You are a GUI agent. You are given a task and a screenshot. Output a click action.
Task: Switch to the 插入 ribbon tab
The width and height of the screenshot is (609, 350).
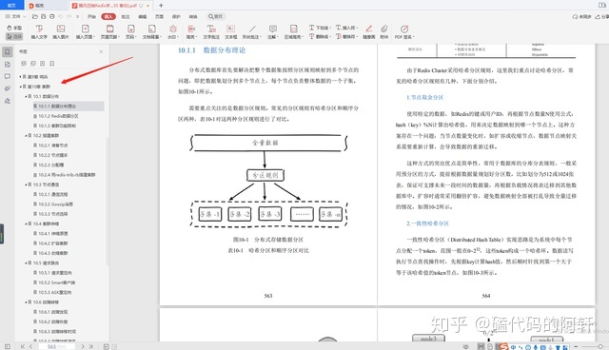108,17
